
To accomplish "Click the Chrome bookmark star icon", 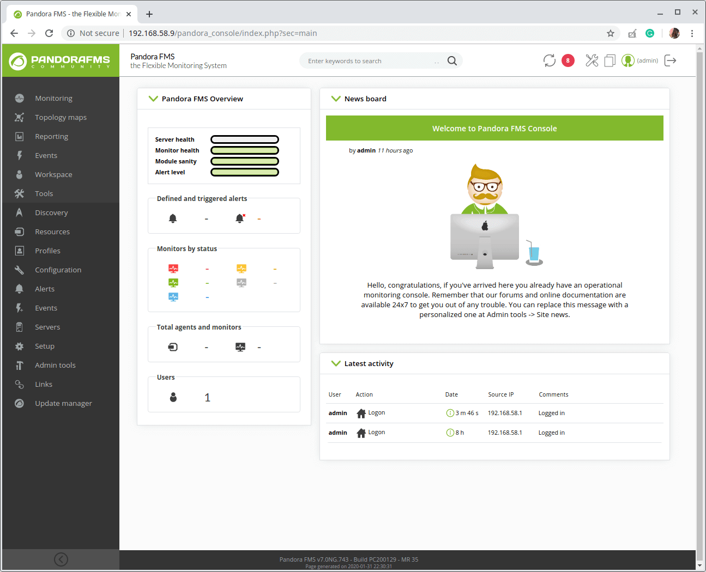I will [611, 33].
